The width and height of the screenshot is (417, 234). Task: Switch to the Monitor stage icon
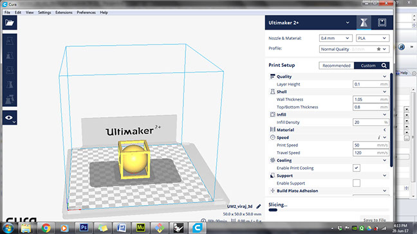click(382, 22)
